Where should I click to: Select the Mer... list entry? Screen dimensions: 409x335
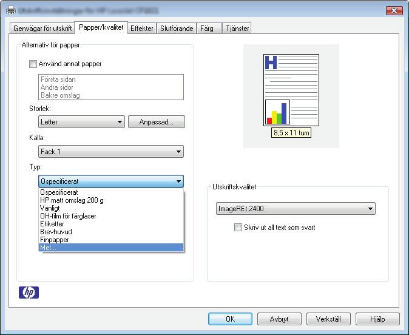click(x=111, y=248)
